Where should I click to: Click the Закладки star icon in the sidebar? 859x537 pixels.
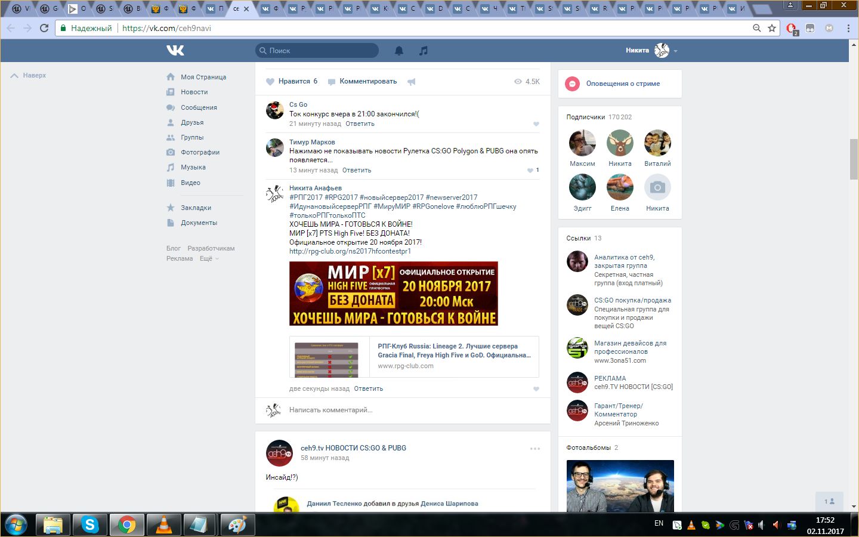coord(171,208)
